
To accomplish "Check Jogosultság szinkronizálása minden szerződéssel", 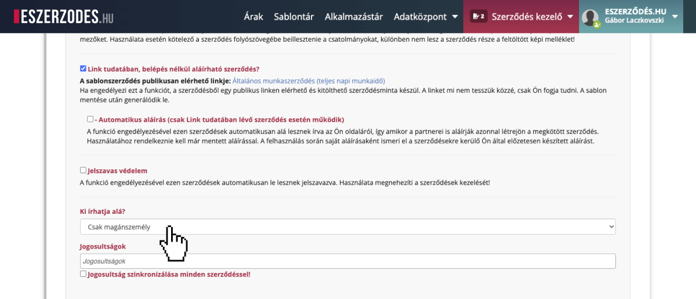I will [84, 274].
